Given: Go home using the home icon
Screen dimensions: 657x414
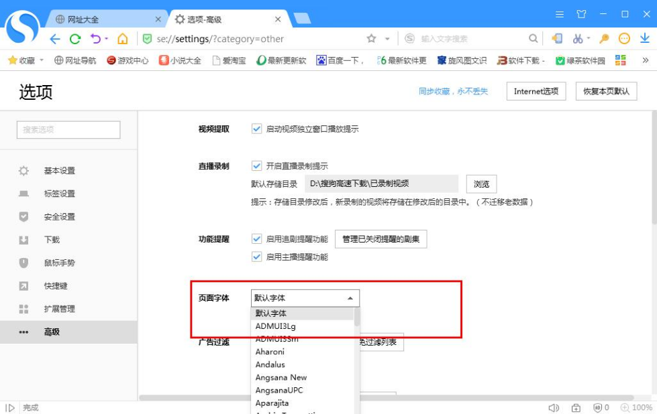Looking at the screenshot, I should coord(122,39).
